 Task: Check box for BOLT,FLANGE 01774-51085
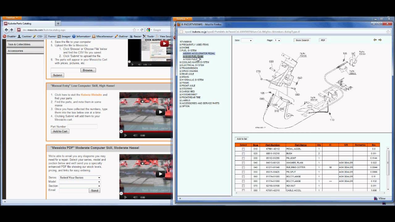(243, 177)
